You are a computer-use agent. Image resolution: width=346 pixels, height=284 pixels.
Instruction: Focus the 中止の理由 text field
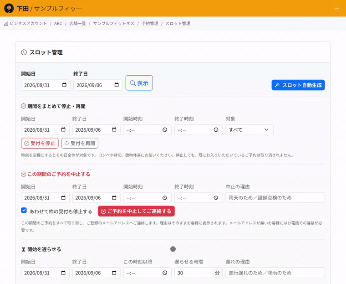275,197
